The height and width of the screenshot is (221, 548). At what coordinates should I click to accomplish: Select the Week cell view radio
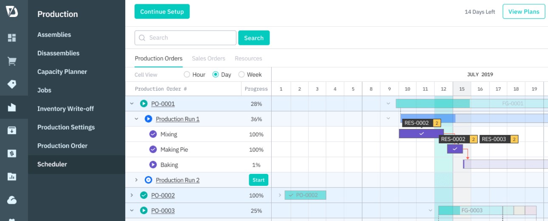[x=242, y=75]
